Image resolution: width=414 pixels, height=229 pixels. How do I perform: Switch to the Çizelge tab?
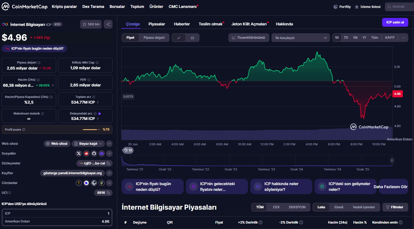click(x=133, y=24)
